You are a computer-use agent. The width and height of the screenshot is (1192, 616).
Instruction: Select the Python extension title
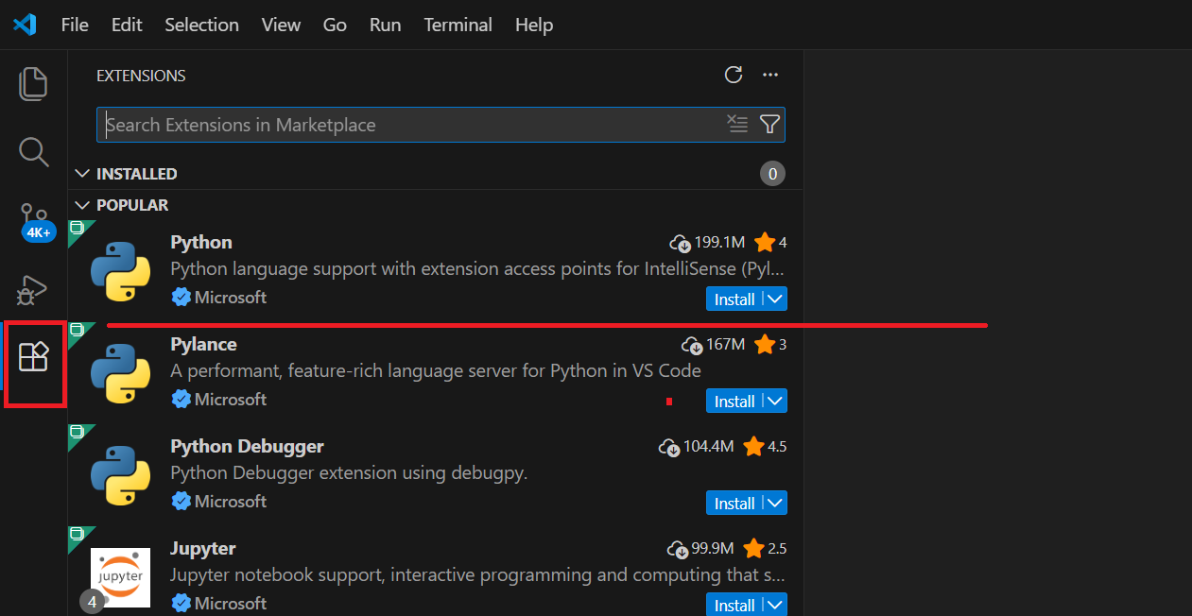(201, 242)
